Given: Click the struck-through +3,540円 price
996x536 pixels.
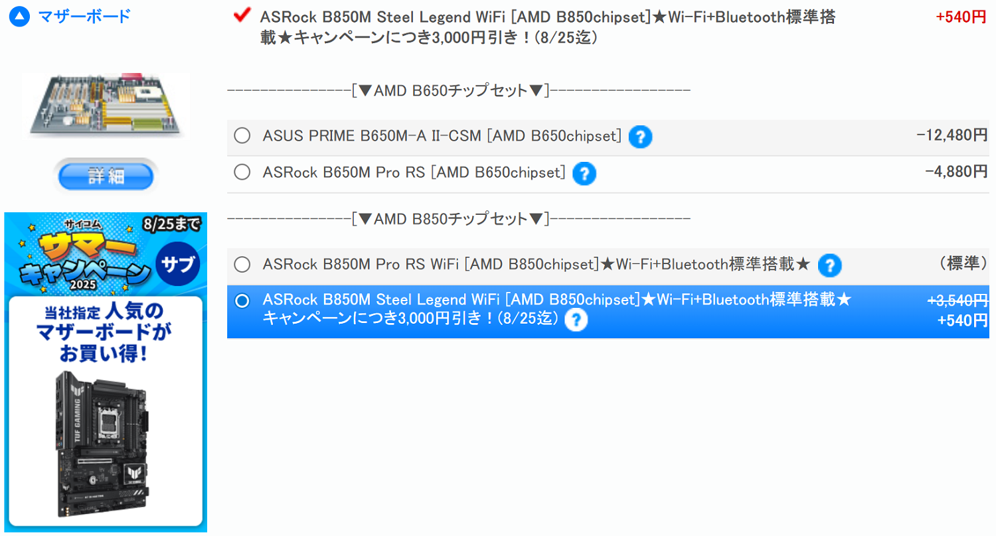Looking at the screenshot, I should tap(957, 301).
